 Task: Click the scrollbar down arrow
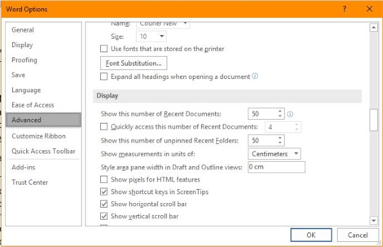[x=373, y=221]
